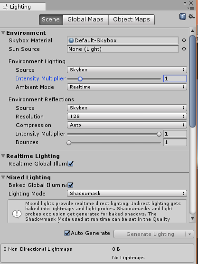Switch to the Global Maps tab
Viewport: 198px width, 264px height.
click(85, 20)
